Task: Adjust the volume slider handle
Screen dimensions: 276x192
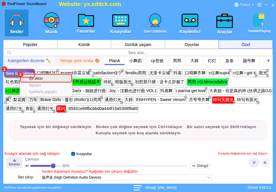Action: pos(53,166)
